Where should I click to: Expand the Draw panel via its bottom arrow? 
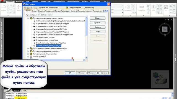point(8,16)
